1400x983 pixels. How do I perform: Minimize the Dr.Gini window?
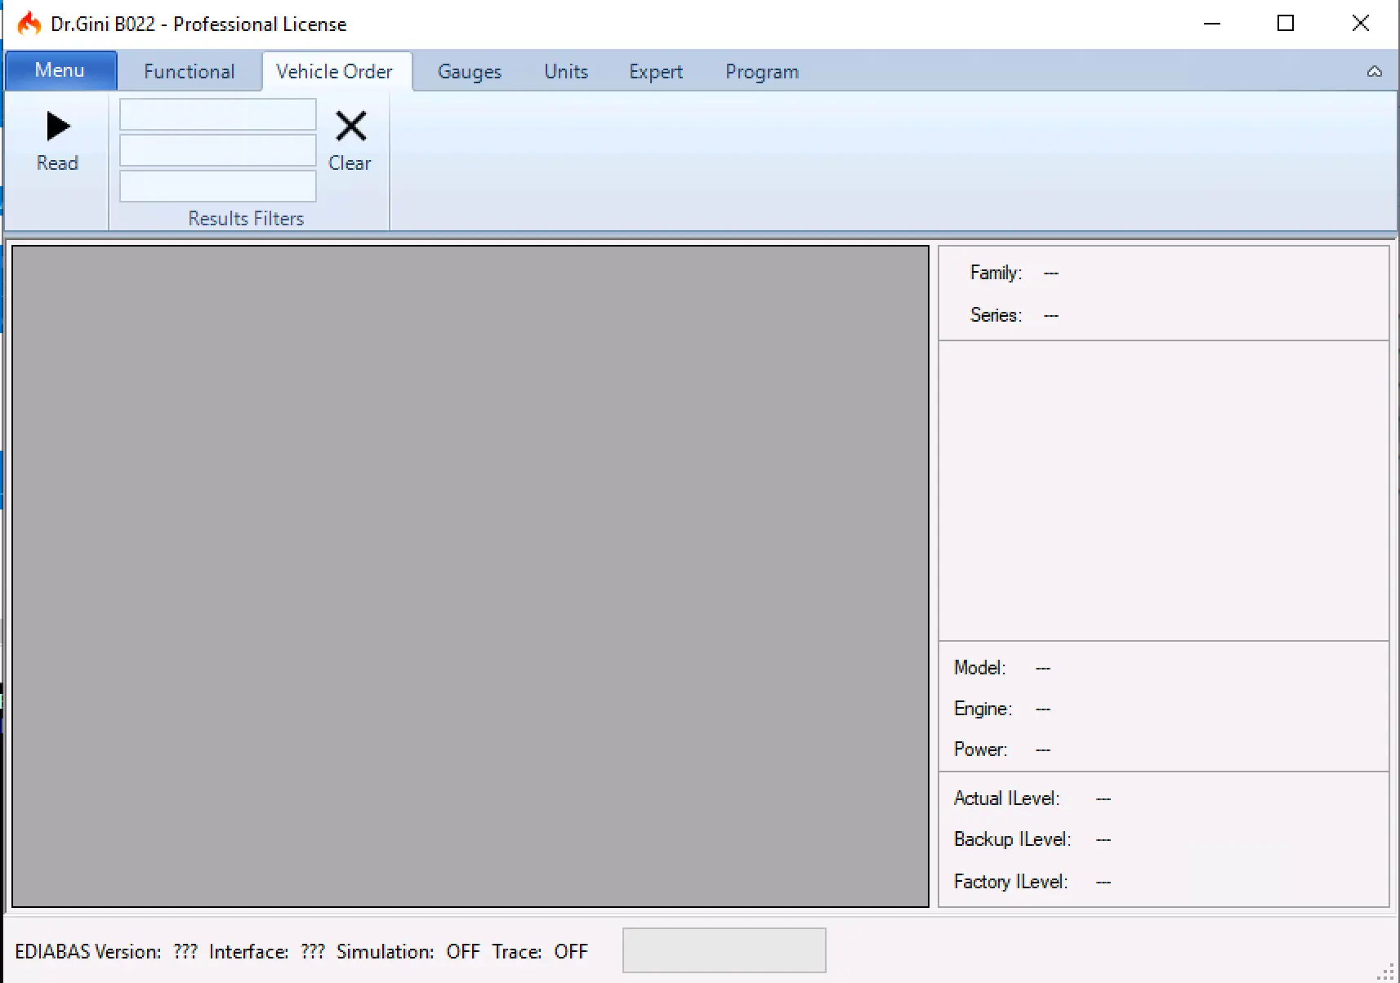click(x=1212, y=24)
